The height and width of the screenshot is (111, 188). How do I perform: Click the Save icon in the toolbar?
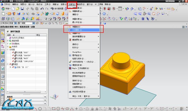click(x=22, y=9)
